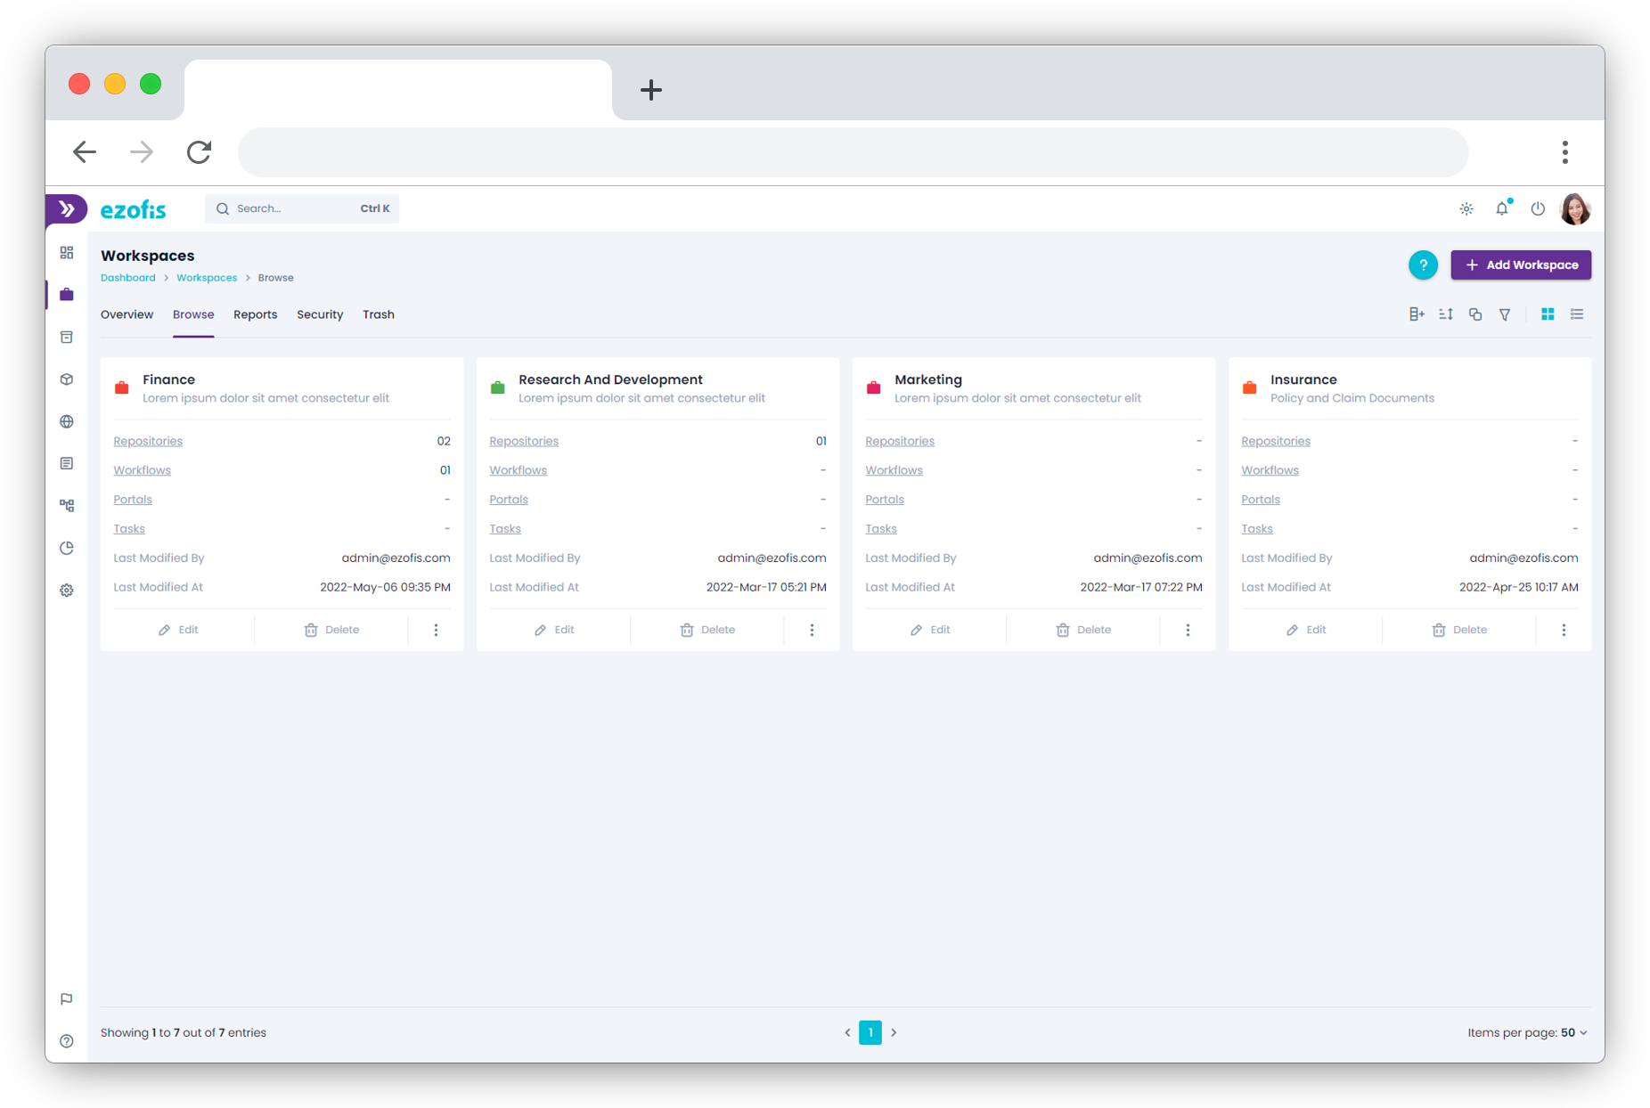Image resolution: width=1650 pixels, height=1108 pixels.
Task: Select the sort icon above the workspace cards
Action: point(1445,314)
